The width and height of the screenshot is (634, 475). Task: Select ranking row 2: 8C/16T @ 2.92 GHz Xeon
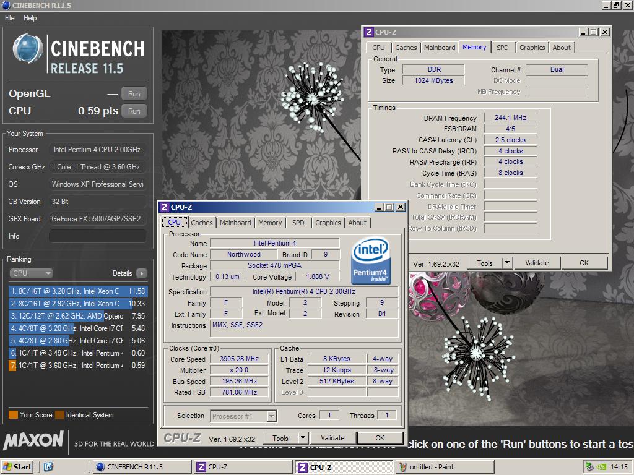(x=78, y=304)
